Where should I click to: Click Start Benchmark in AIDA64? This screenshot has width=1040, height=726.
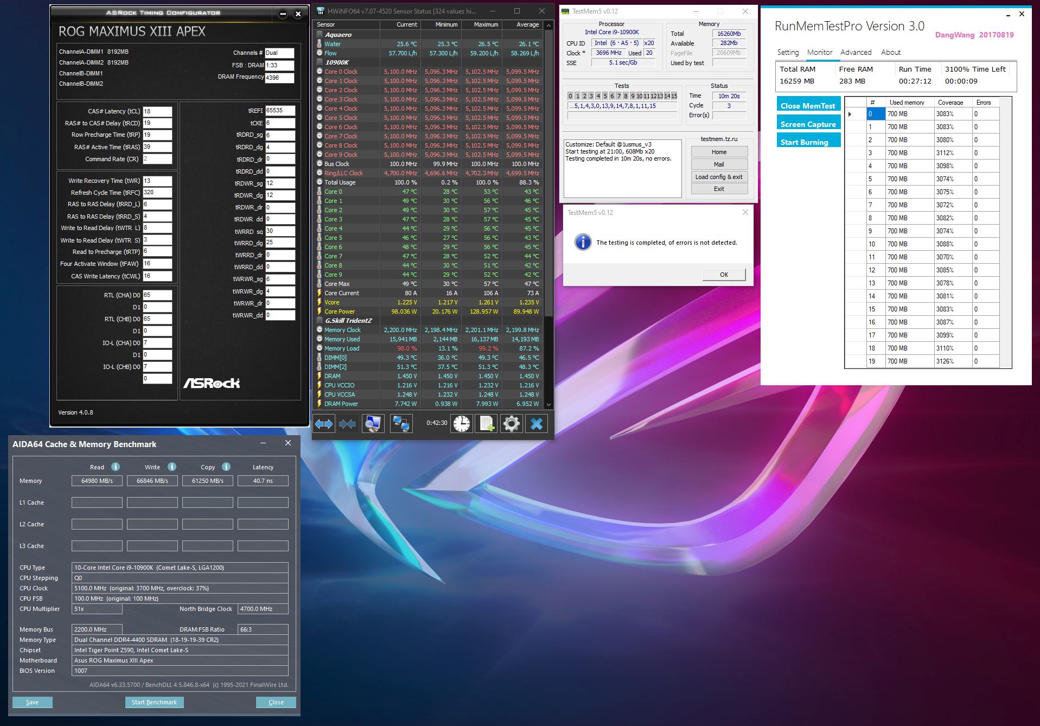tap(154, 702)
